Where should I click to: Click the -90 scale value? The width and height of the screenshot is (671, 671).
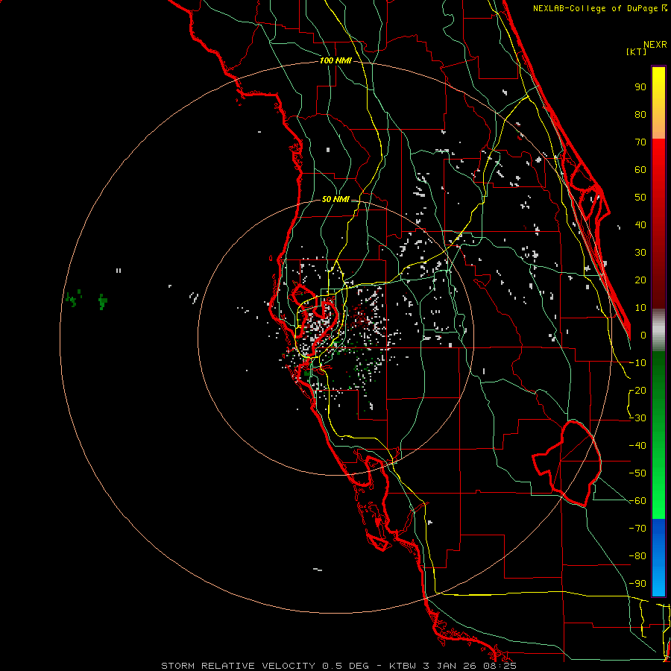click(x=637, y=584)
